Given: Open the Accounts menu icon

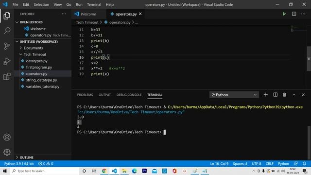Looking at the screenshot, I should (x=7, y=137).
